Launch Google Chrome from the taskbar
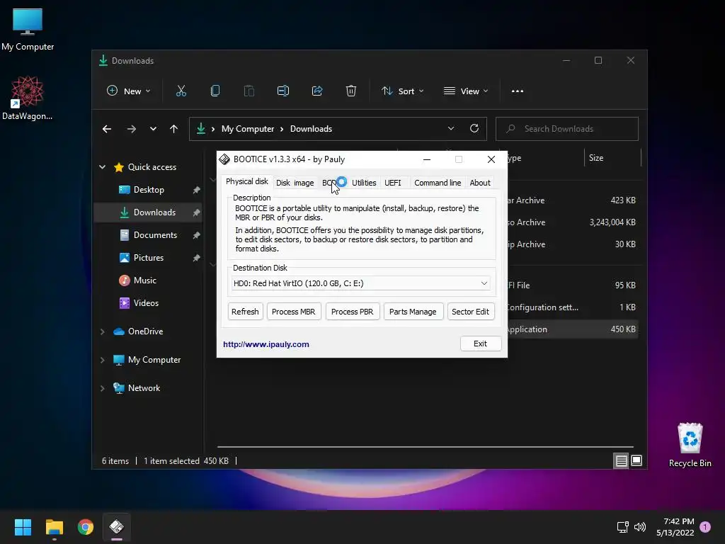This screenshot has height=544, width=725. [86, 527]
